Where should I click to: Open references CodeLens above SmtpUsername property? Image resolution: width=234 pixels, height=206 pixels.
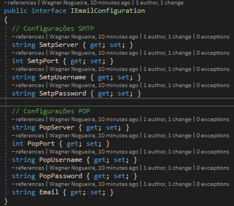28,69
